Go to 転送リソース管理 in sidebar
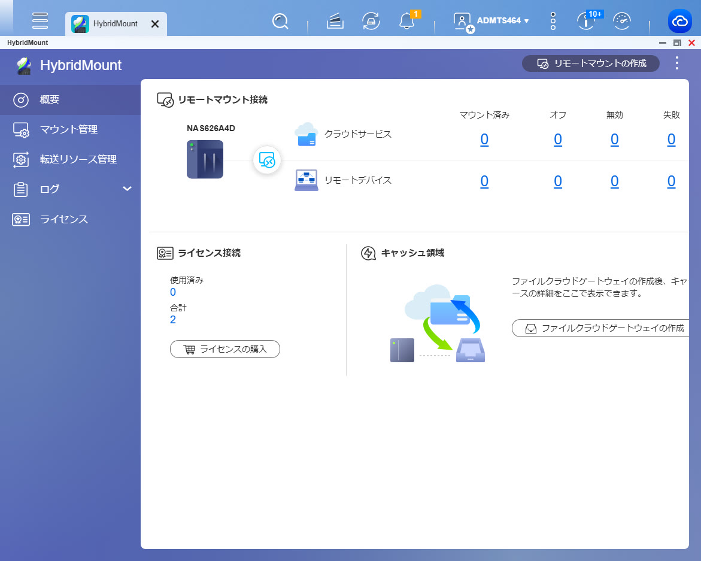This screenshot has height=561, width=701. 78,159
